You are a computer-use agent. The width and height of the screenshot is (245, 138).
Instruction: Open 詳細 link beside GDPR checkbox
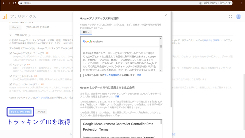(139, 75)
